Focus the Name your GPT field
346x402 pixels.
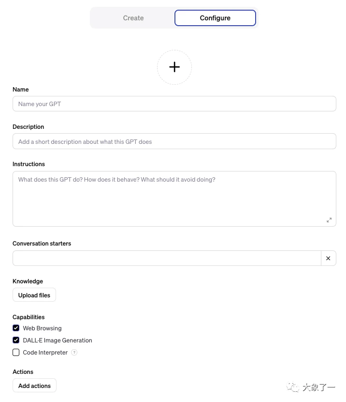(x=174, y=104)
